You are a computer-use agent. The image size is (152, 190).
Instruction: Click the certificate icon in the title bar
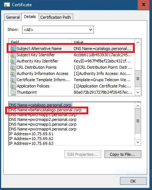tap(7, 5)
